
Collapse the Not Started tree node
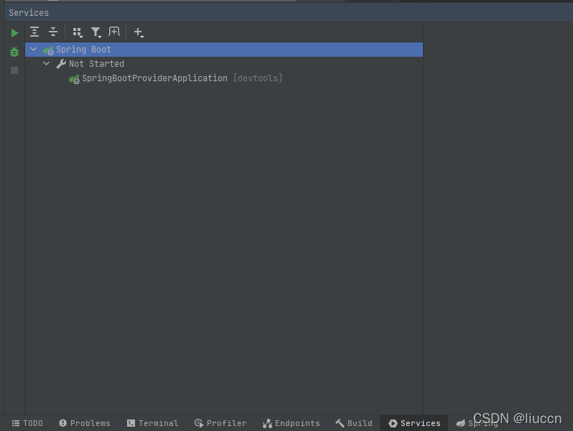click(47, 64)
